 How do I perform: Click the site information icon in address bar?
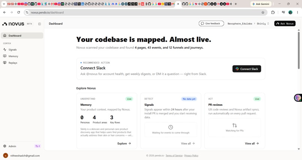27,12
